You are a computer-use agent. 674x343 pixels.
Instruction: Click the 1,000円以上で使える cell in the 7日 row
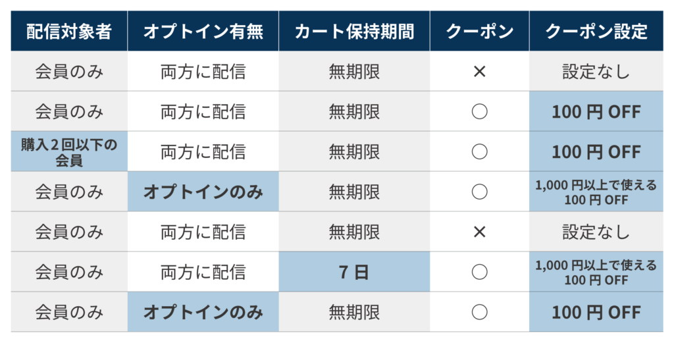pos(596,272)
